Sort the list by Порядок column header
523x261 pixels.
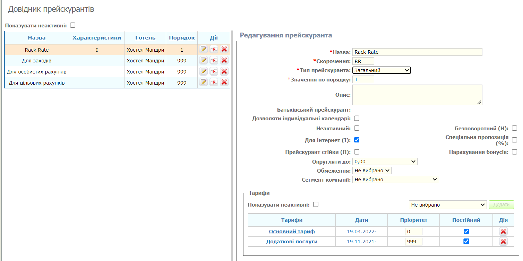coord(182,38)
